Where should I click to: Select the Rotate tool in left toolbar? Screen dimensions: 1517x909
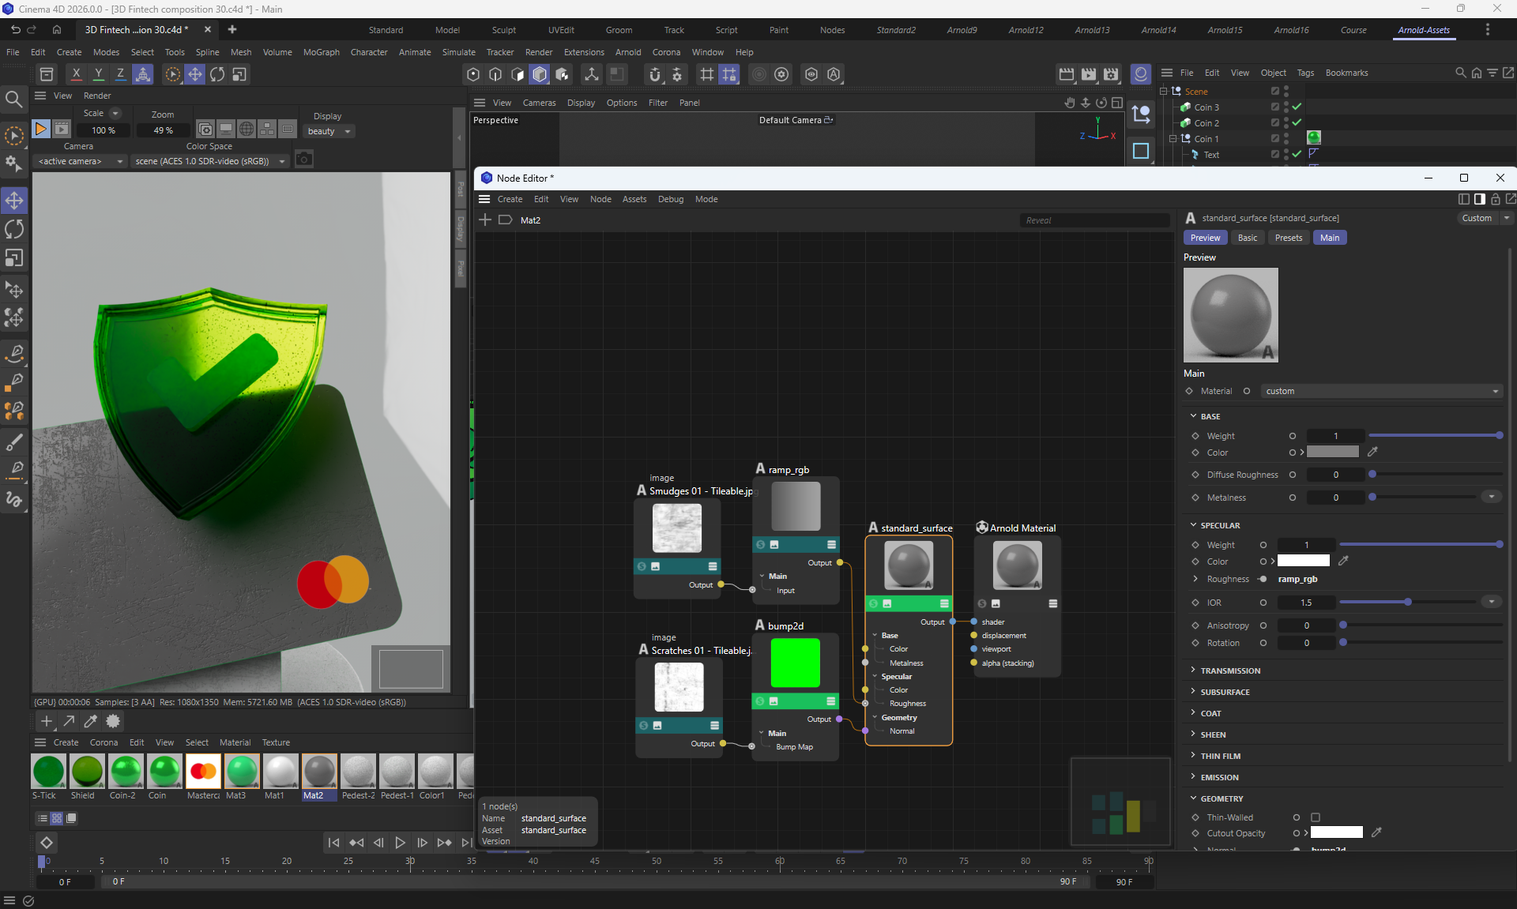click(x=14, y=229)
